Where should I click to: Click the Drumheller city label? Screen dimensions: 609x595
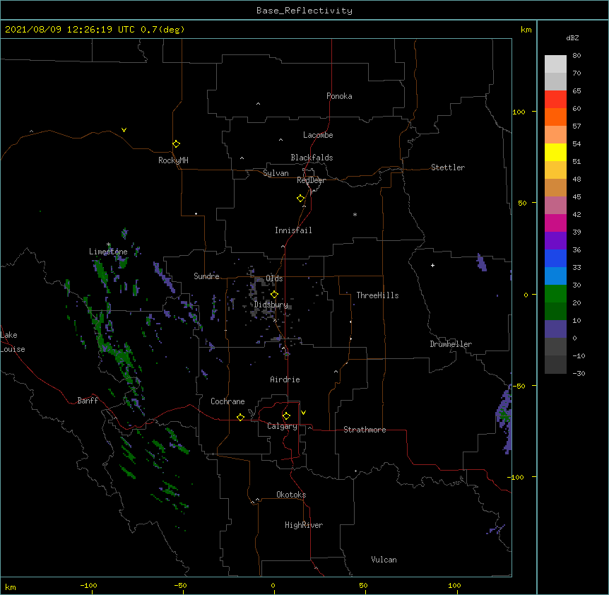[x=451, y=344]
